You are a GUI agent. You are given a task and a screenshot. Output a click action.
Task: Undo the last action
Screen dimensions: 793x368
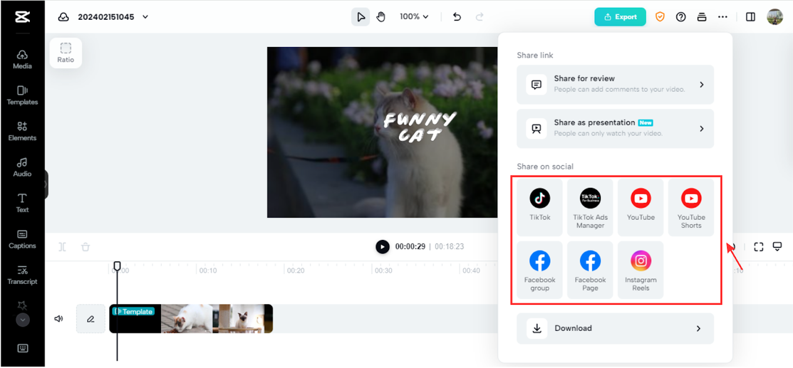click(x=457, y=17)
